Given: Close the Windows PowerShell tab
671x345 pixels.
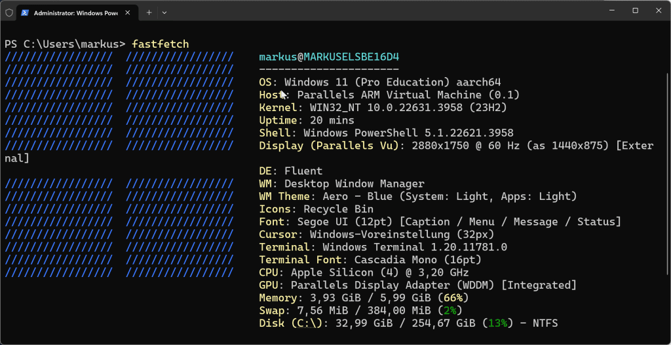Looking at the screenshot, I should [127, 13].
